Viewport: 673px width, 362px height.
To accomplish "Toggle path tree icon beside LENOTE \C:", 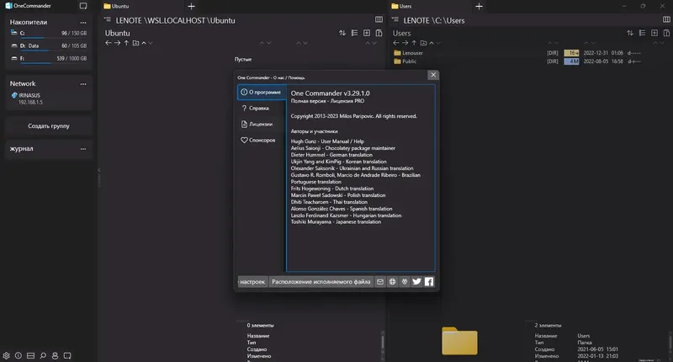I will click(x=395, y=19).
